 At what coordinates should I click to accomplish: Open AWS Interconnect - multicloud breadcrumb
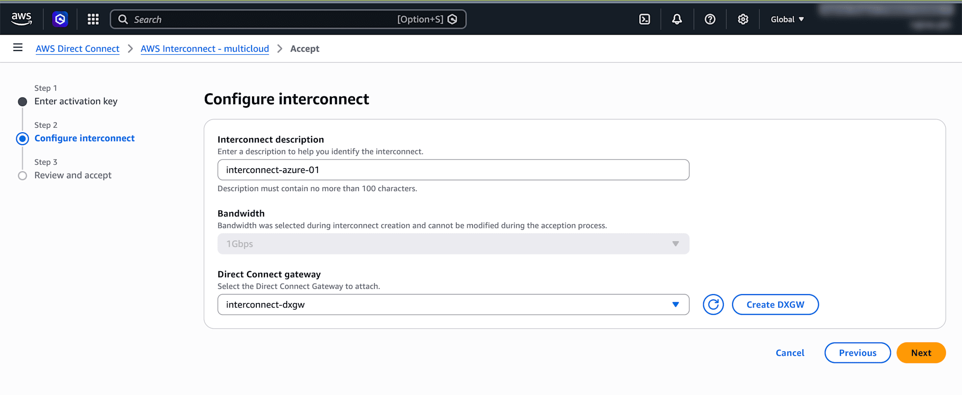click(205, 49)
